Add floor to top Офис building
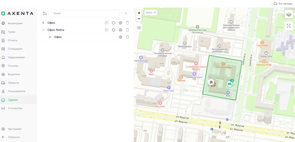Viewport: 295px width, 142px height. tap(107, 23)
